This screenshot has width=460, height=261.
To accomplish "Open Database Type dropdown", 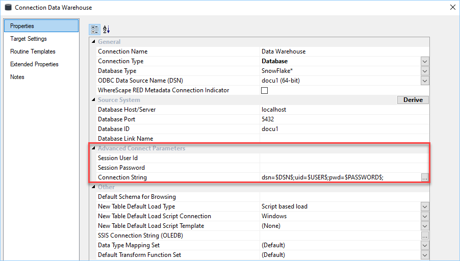I will pyautogui.click(x=425, y=71).
